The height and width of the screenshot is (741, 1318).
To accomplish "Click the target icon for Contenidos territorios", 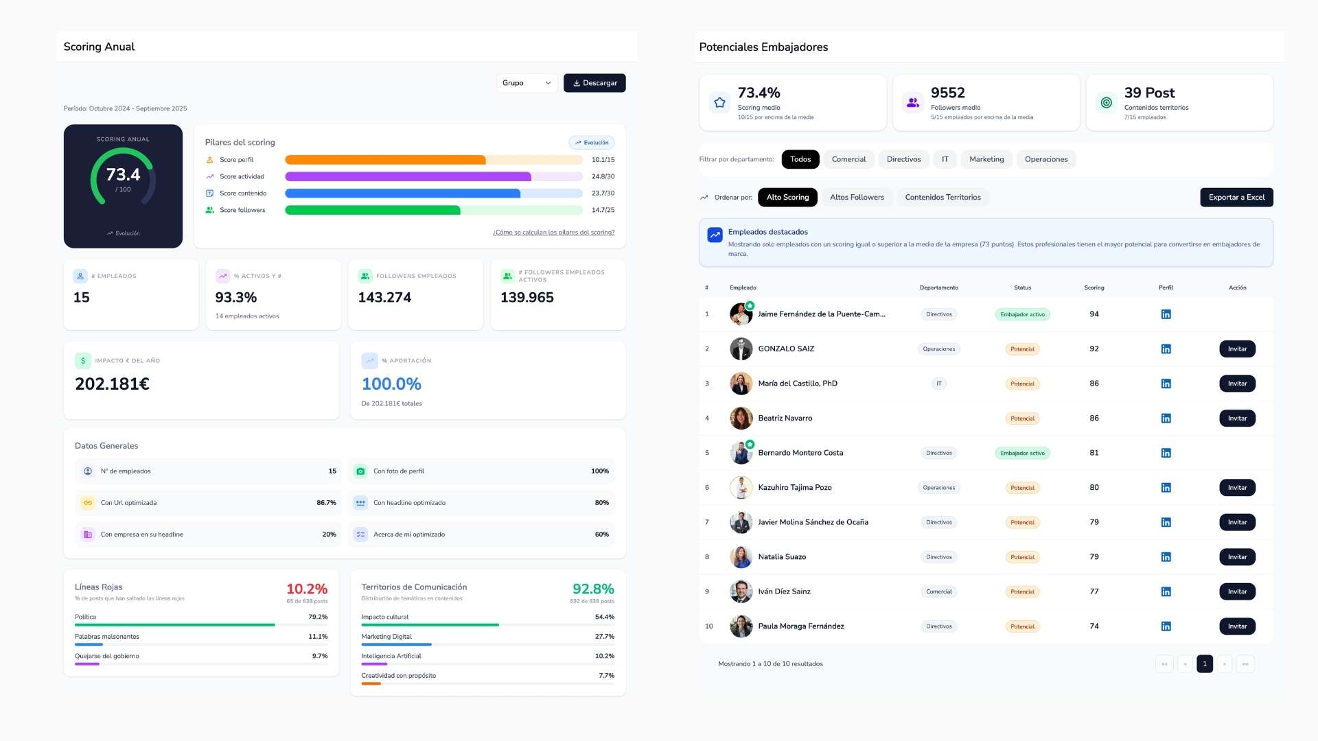I will pos(1106,102).
